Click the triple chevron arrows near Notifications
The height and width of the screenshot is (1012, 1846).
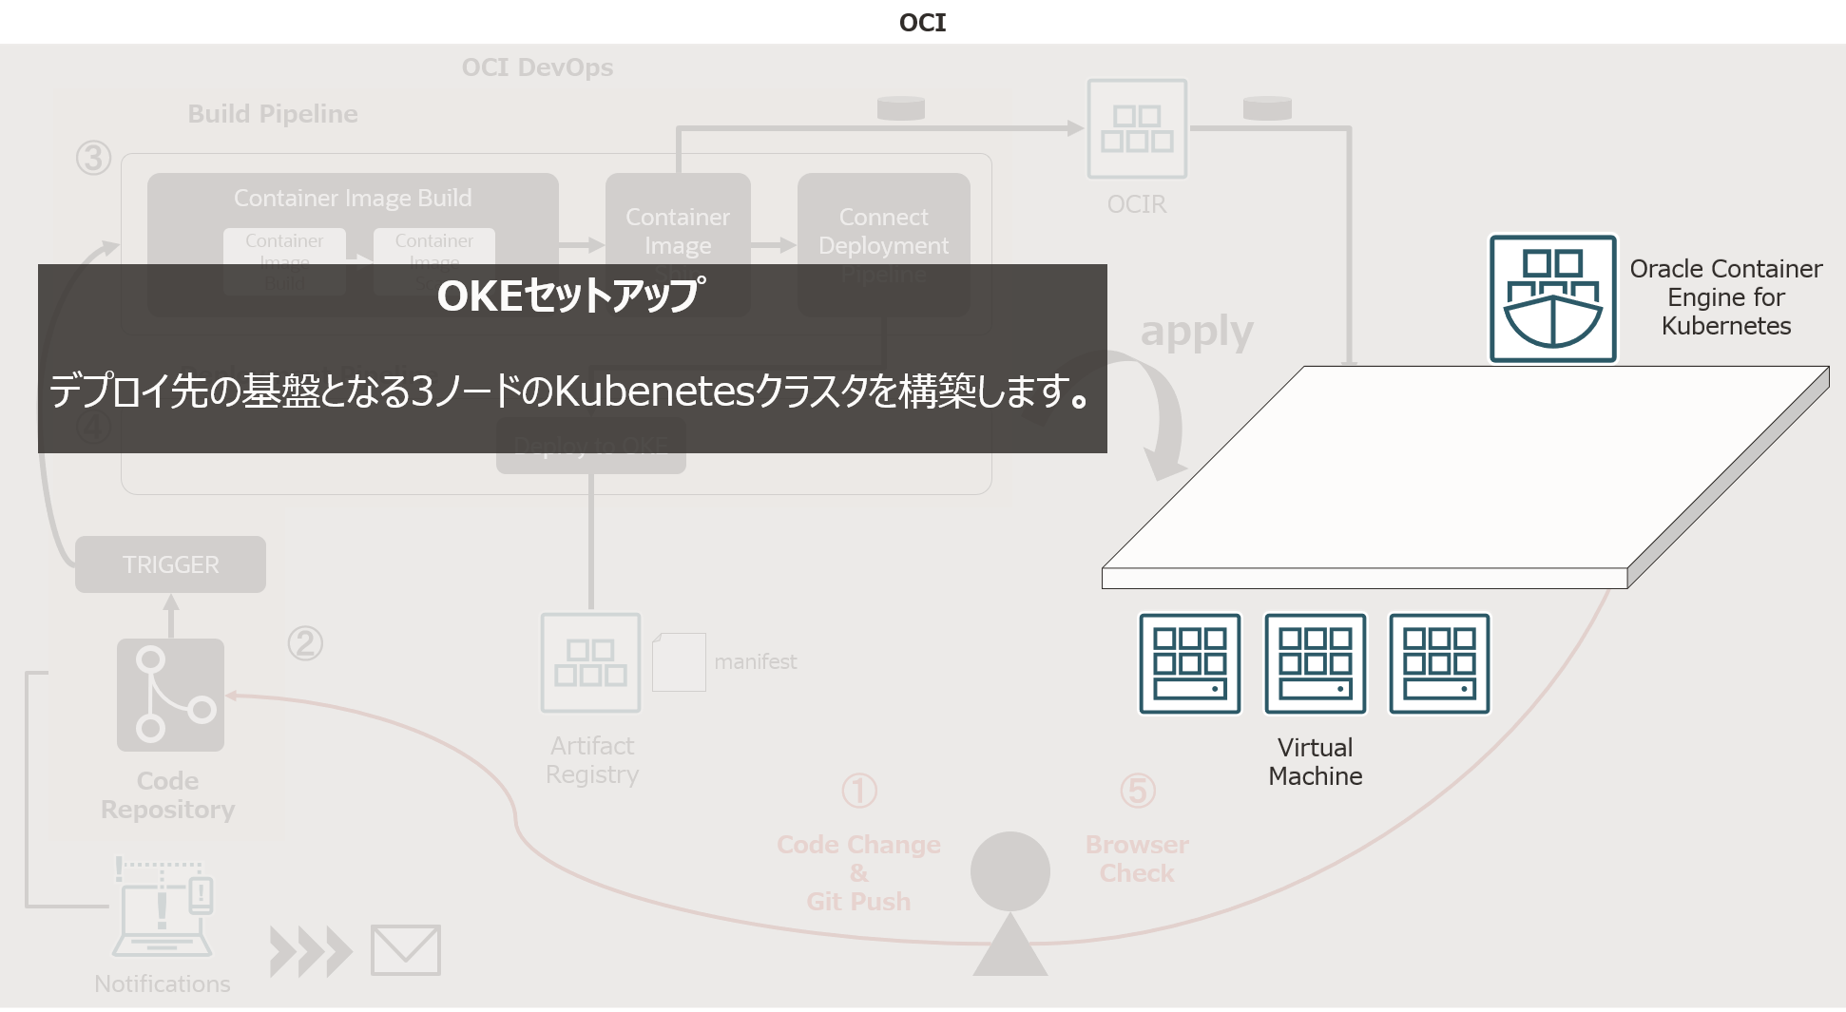(x=310, y=951)
